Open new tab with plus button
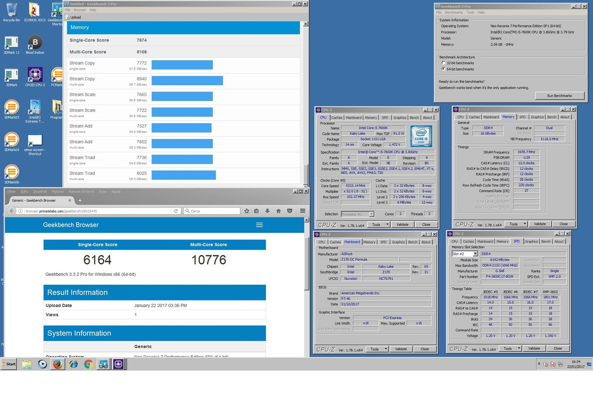 click(x=80, y=200)
